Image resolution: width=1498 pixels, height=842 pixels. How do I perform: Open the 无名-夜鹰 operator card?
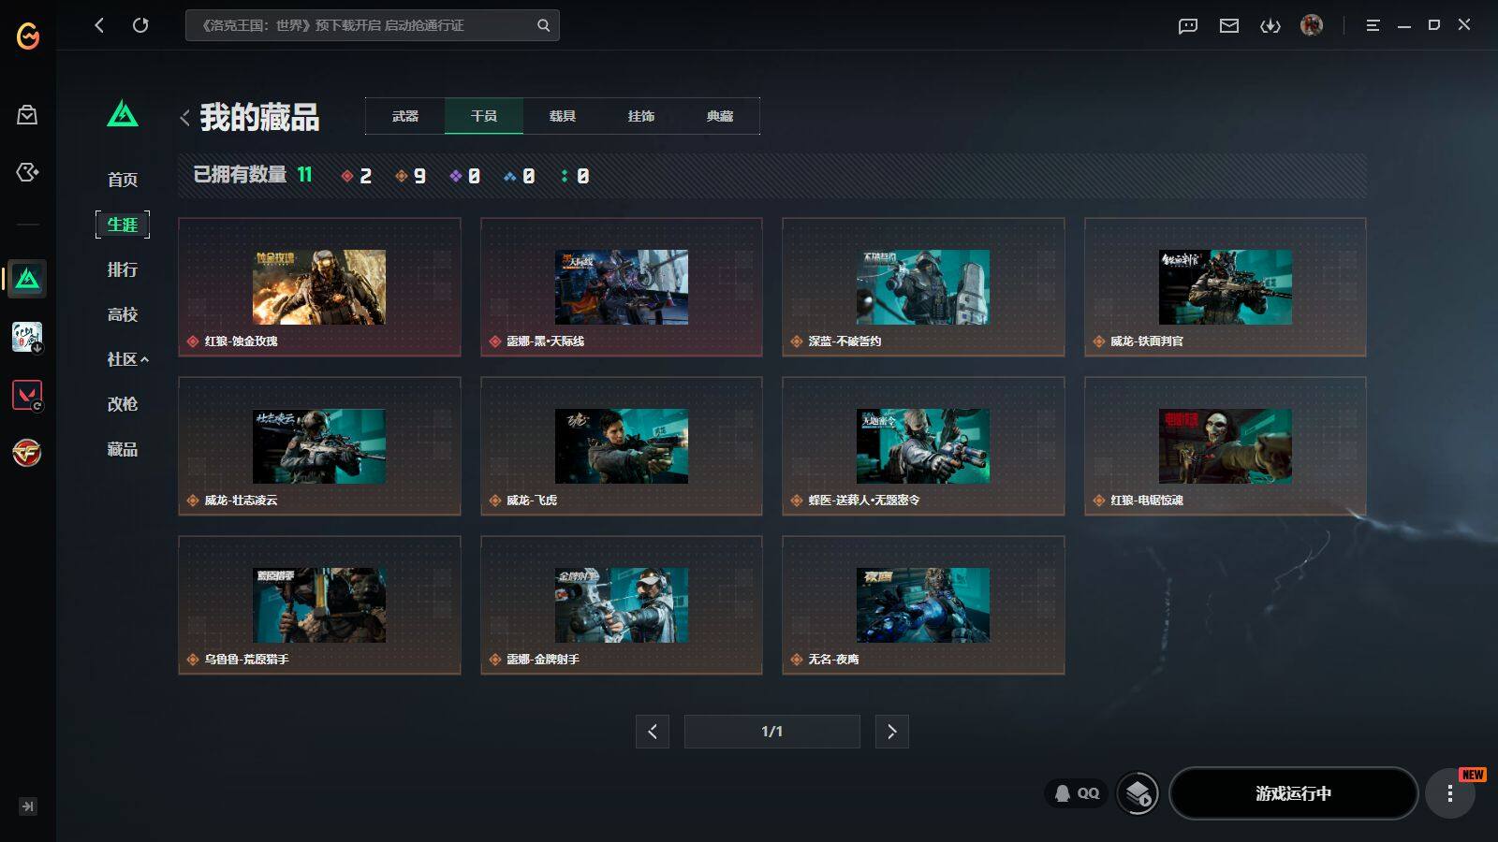pos(923,605)
